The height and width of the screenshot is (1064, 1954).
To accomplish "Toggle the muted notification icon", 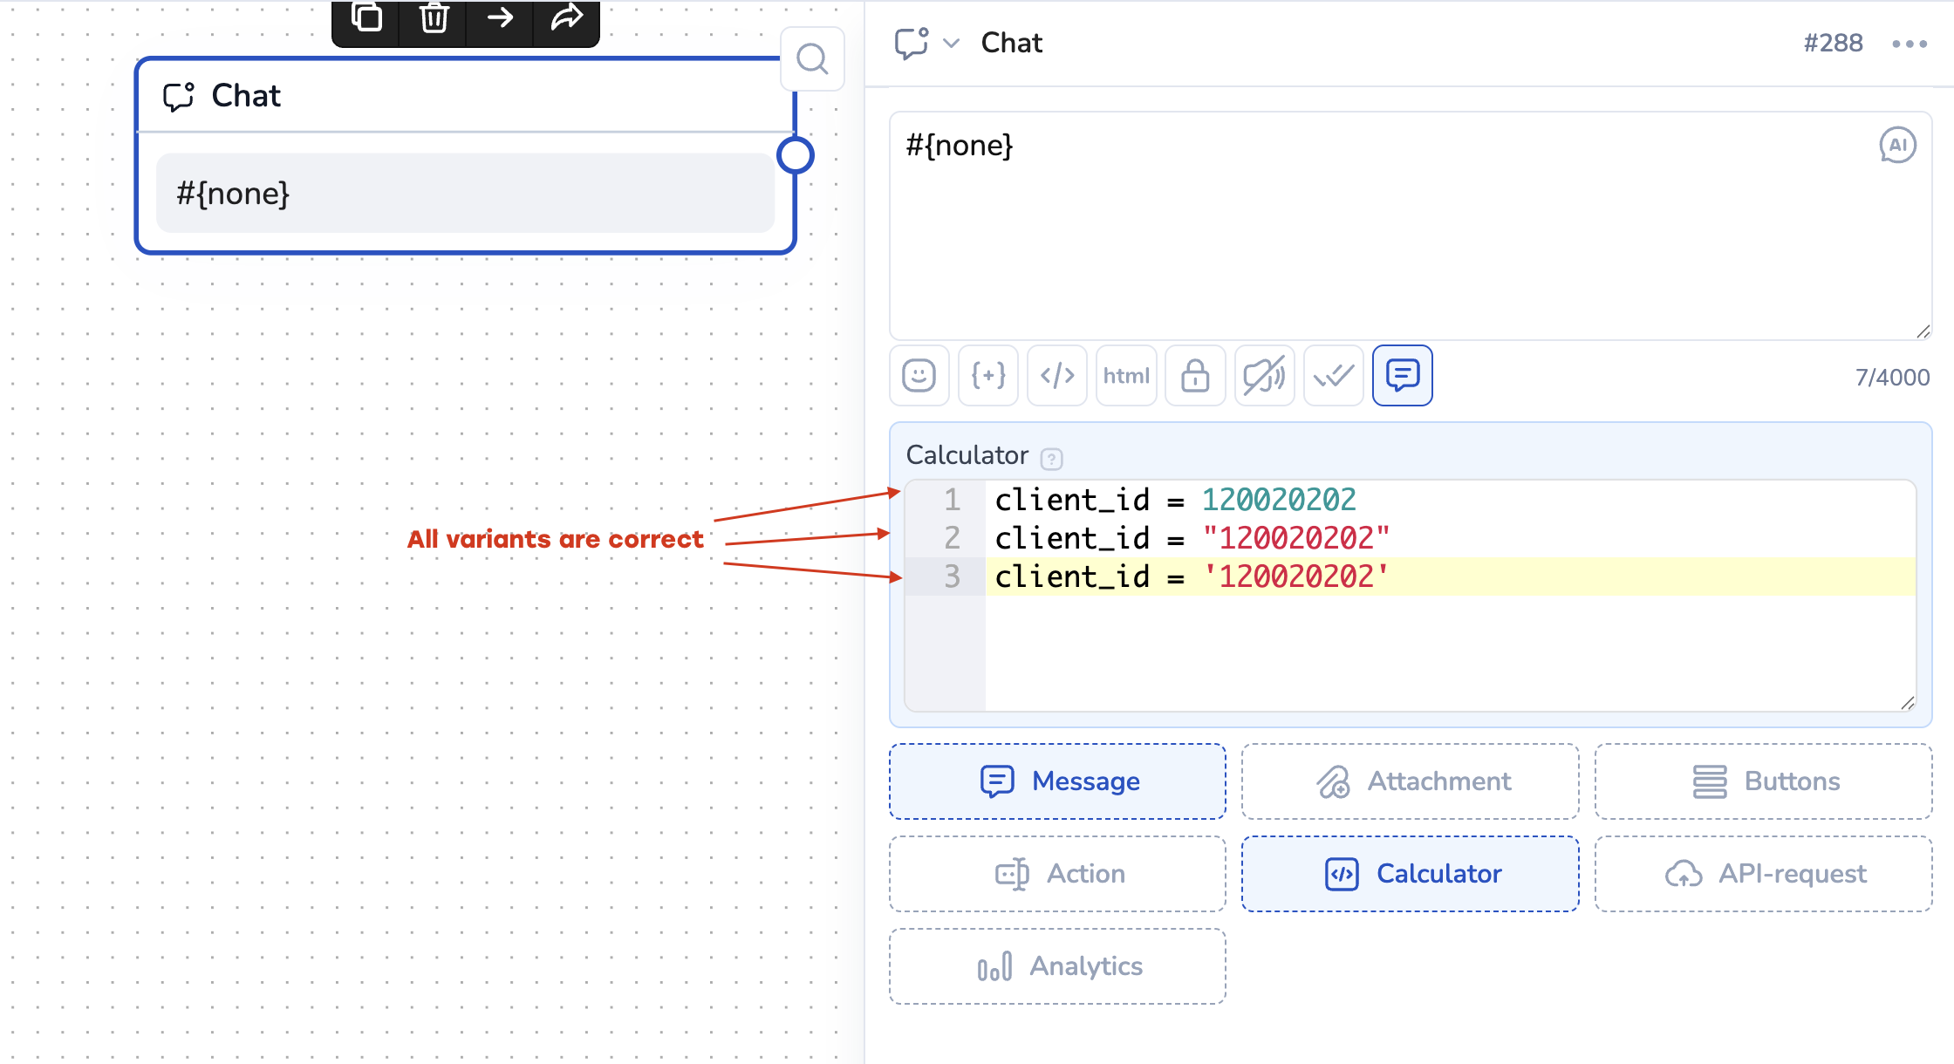I will point(1264,376).
